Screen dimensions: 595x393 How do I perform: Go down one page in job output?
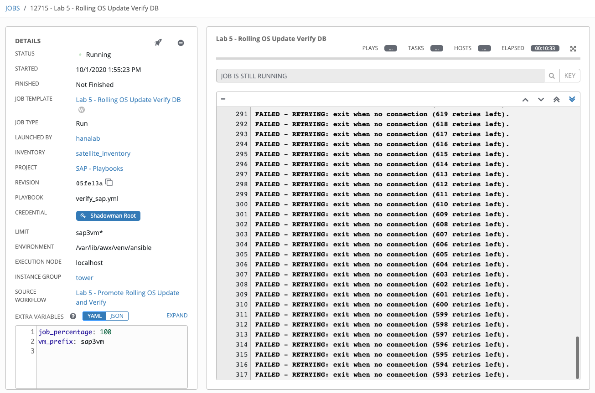(x=541, y=99)
